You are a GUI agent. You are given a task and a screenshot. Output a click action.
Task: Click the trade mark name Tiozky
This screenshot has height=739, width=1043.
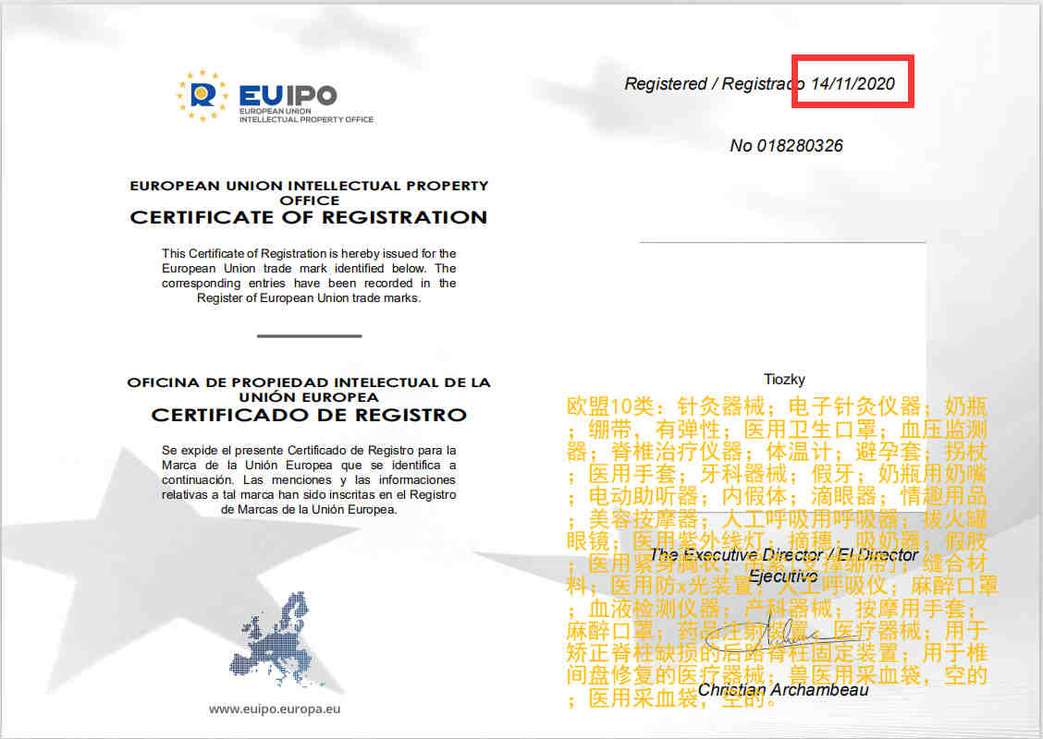tap(784, 380)
